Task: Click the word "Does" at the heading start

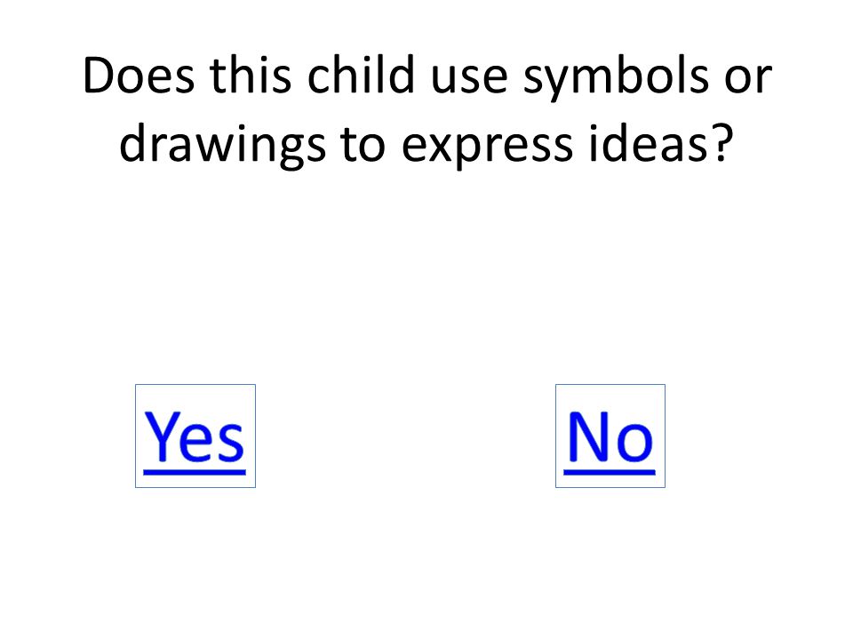Action: click(x=139, y=76)
